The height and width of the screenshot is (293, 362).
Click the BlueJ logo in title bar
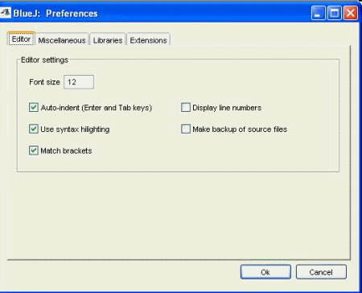click(x=6, y=13)
